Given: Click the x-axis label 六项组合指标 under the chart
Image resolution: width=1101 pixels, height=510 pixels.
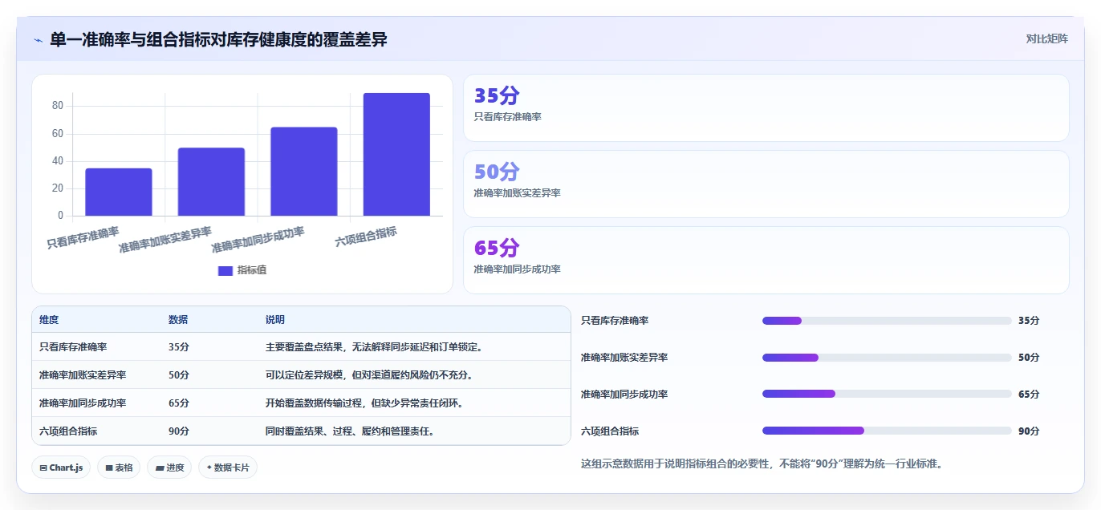Looking at the screenshot, I should (367, 236).
